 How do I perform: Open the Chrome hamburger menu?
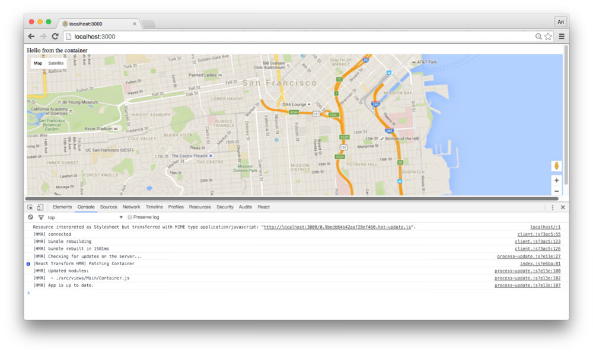tap(561, 37)
